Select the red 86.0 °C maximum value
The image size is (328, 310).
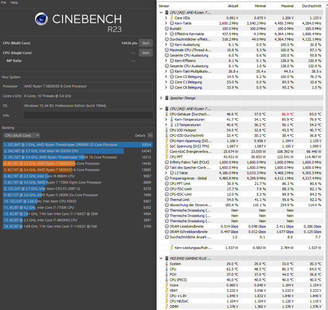(x=287, y=114)
